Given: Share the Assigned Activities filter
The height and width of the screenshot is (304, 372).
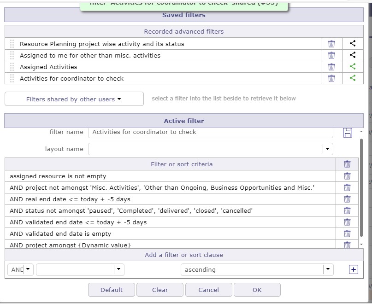Looking at the screenshot, I should [353, 67].
